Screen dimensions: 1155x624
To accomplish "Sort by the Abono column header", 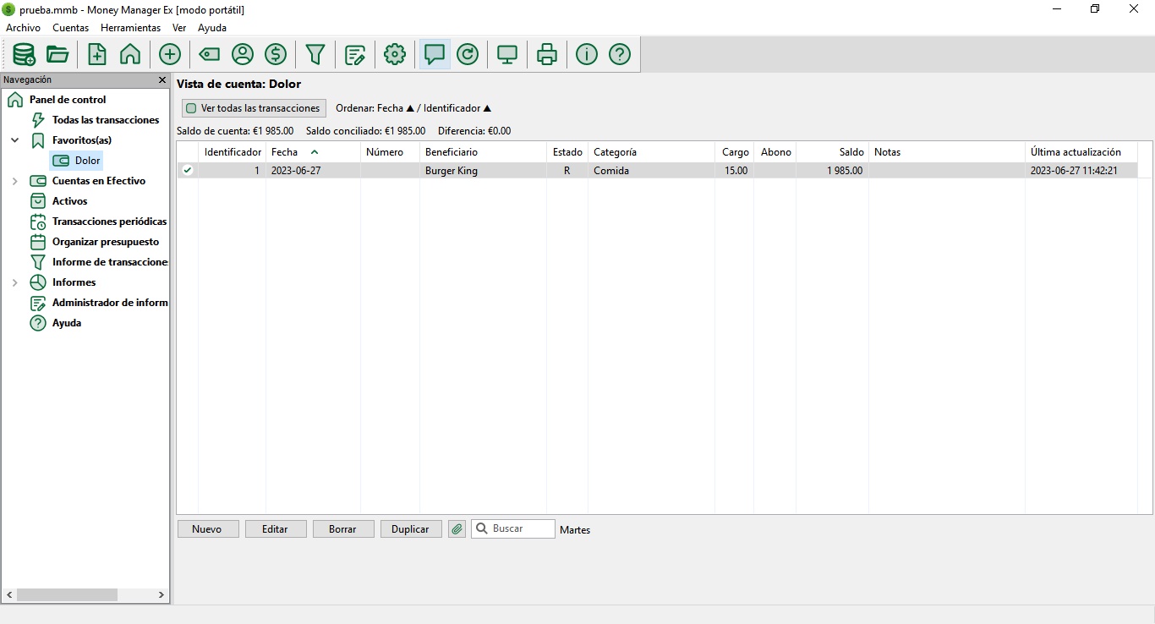I will 775,152.
